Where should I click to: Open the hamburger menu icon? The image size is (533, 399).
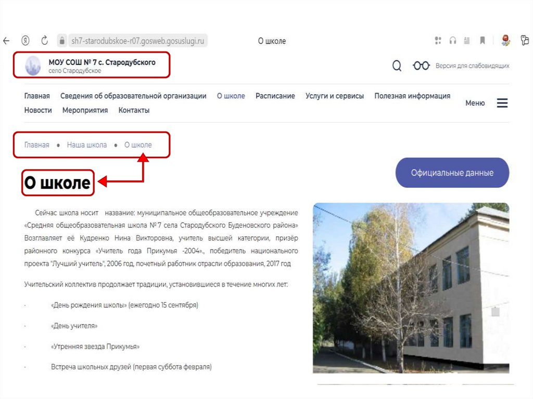pyautogui.click(x=502, y=103)
